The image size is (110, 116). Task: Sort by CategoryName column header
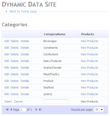(55, 34)
